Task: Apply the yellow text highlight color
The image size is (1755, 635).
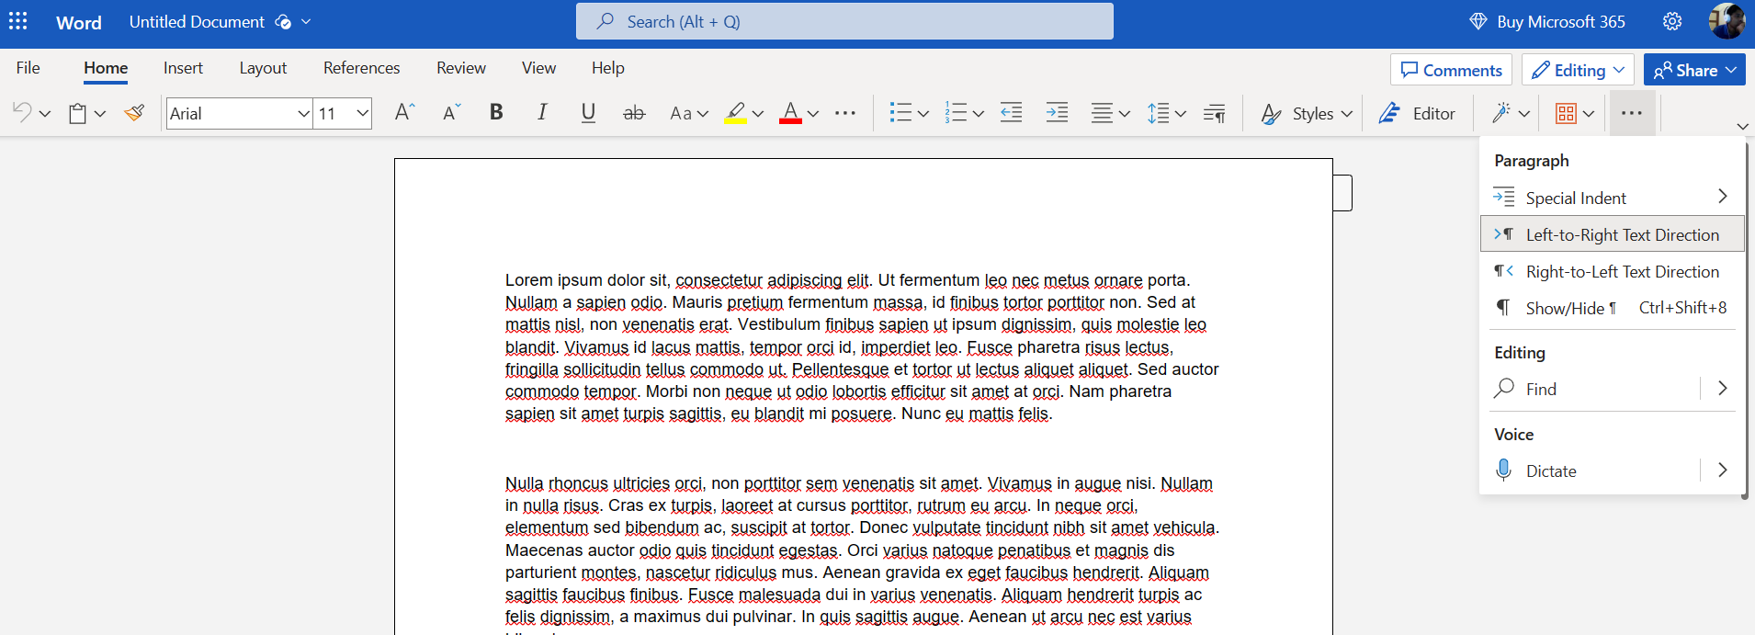Action: [x=735, y=113]
